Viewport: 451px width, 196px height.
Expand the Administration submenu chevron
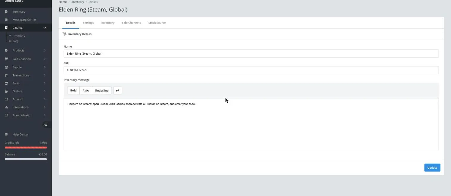click(x=45, y=115)
